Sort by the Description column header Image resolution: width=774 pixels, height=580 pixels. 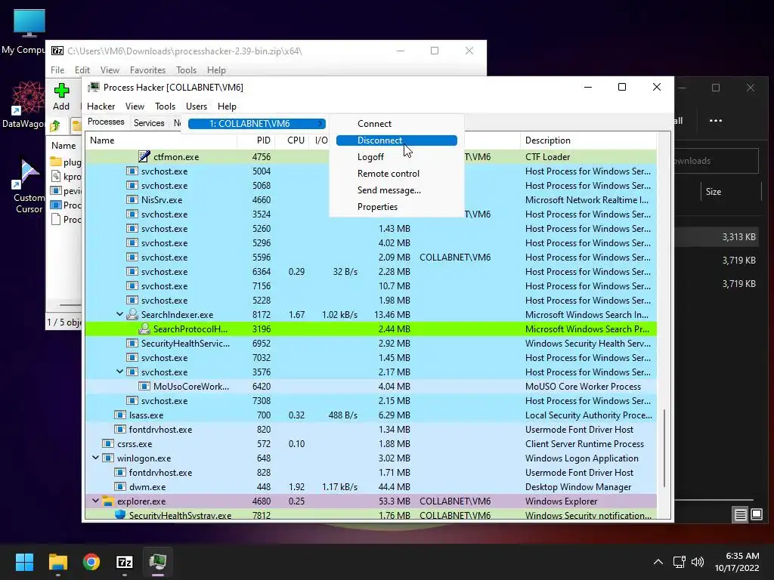[x=588, y=140]
